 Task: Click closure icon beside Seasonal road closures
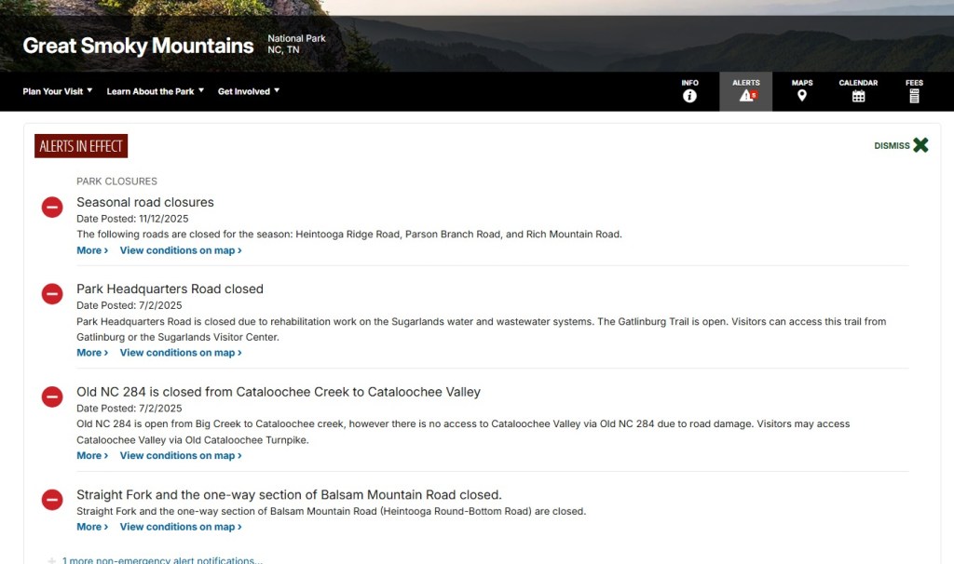click(x=52, y=208)
